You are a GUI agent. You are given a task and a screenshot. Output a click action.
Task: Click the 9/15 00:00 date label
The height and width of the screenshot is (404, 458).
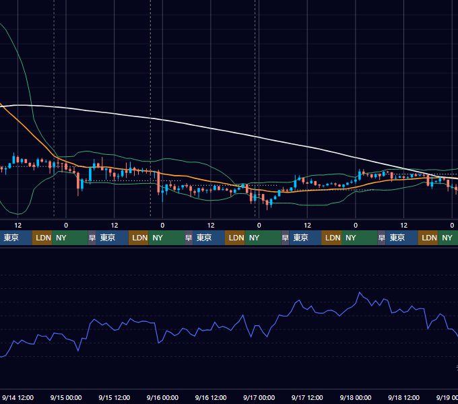(x=66, y=397)
